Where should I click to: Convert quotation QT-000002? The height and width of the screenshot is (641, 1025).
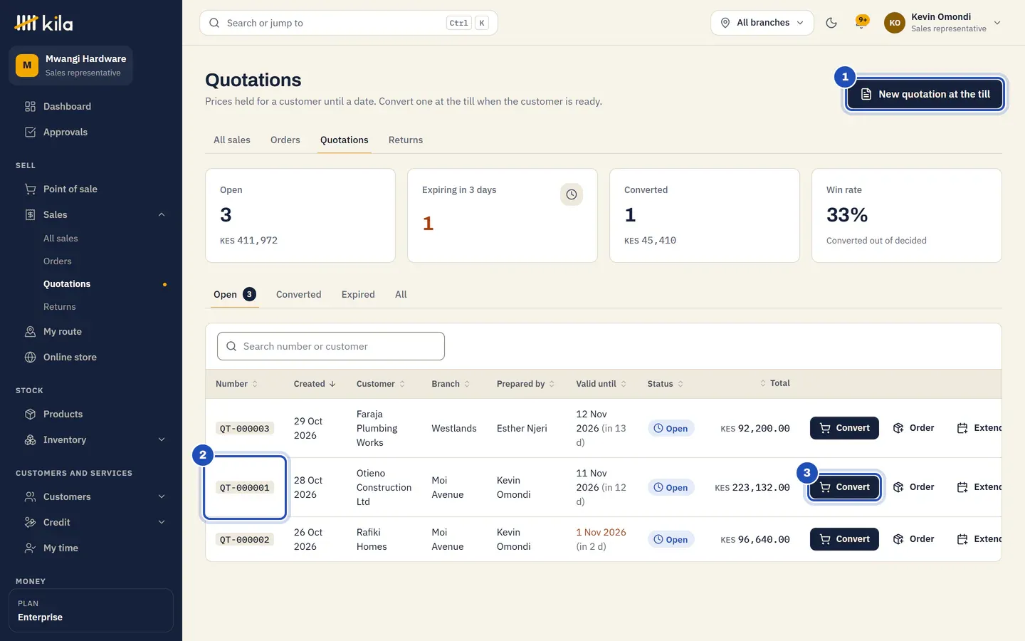coord(844,539)
